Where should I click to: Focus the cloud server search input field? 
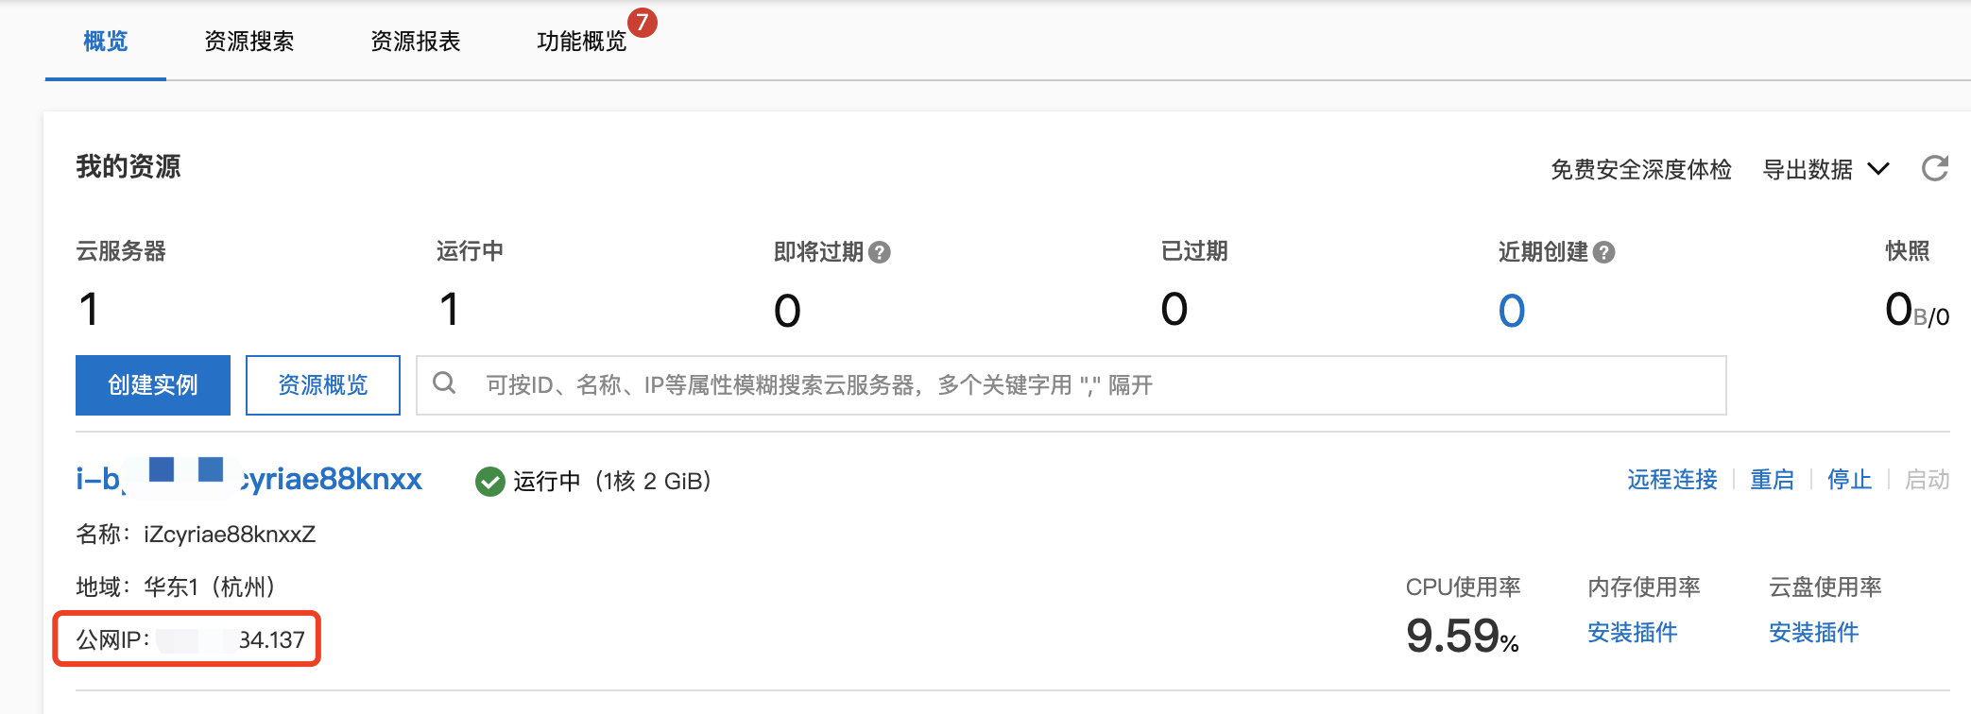(x=1071, y=385)
